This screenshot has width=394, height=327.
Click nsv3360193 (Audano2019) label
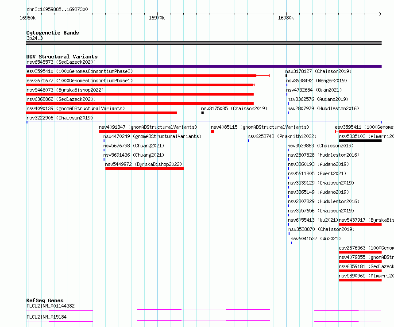coord(318,164)
